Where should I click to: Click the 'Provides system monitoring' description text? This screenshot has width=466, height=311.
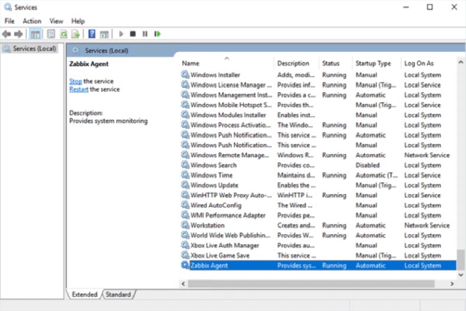[x=109, y=121]
